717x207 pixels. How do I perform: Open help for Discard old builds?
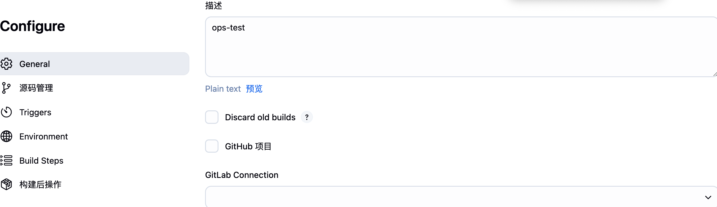point(307,117)
